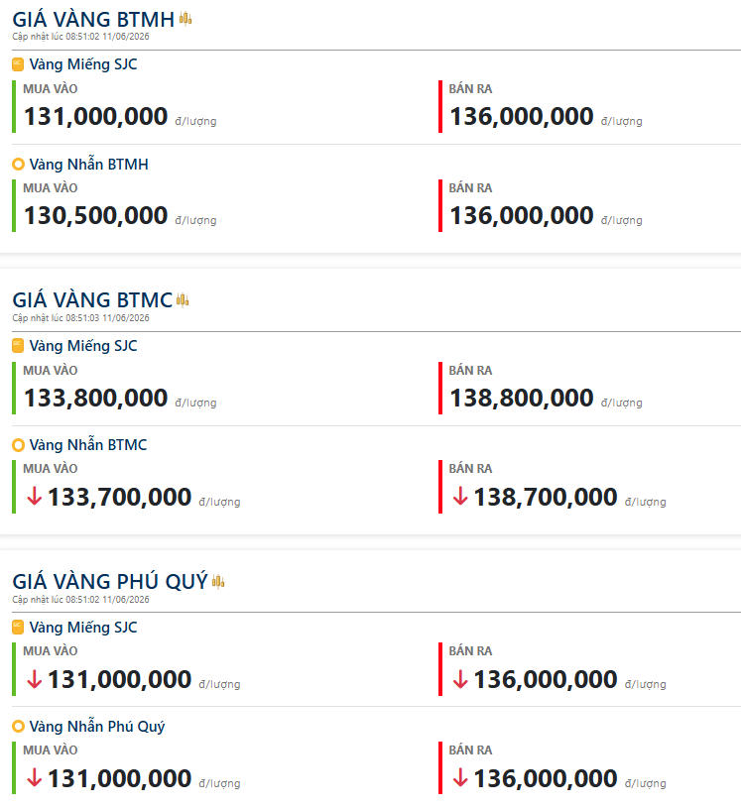Click the down arrow beside BTMC 138,700,000 sell price
The height and width of the screenshot is (808, 741).
[x=460, y=497]
